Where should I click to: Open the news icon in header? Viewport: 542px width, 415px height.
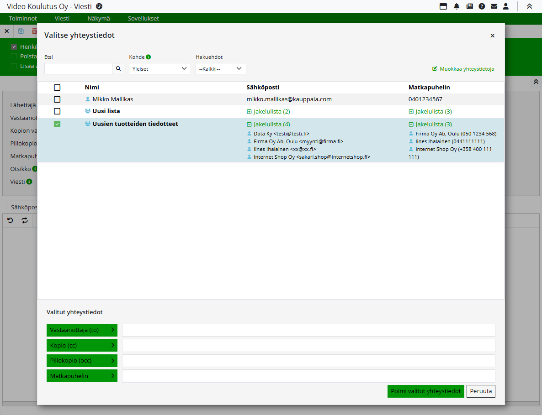point(469,6)
